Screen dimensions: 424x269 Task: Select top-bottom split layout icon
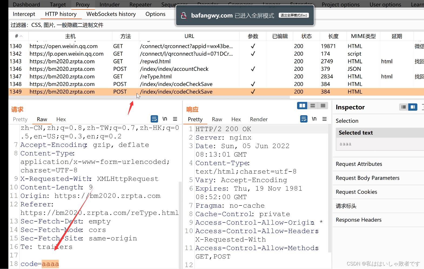point(312,106)
